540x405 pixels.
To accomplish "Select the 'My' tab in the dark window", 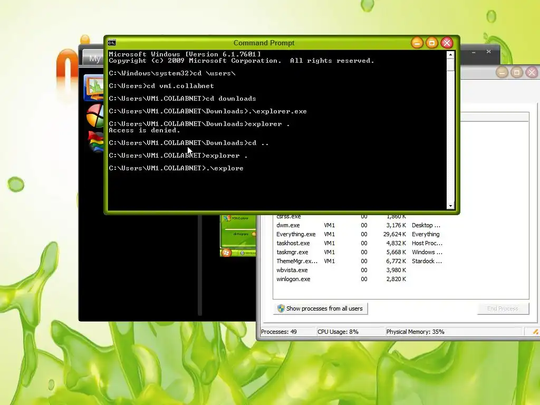I will point(93,58).
